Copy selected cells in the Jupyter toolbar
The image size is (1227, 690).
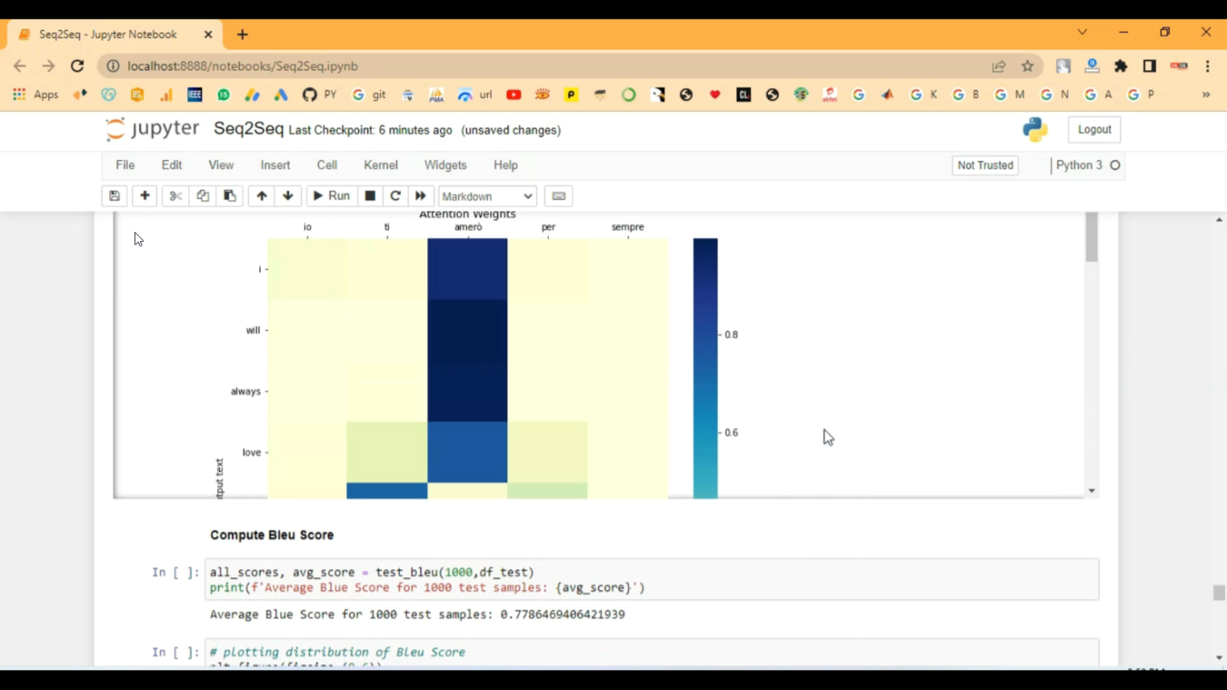coord(203,196)
